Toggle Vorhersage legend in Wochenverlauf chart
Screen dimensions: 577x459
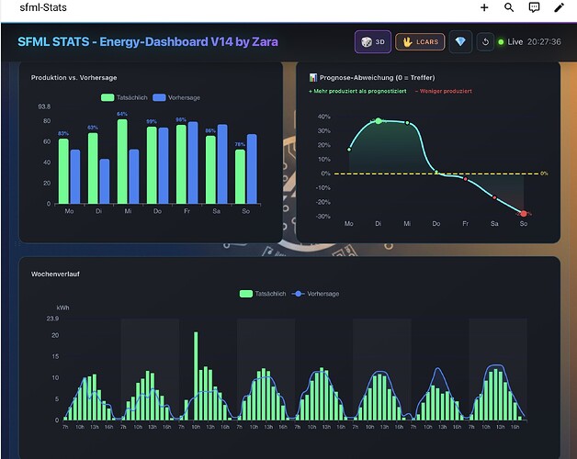[315, 294]
